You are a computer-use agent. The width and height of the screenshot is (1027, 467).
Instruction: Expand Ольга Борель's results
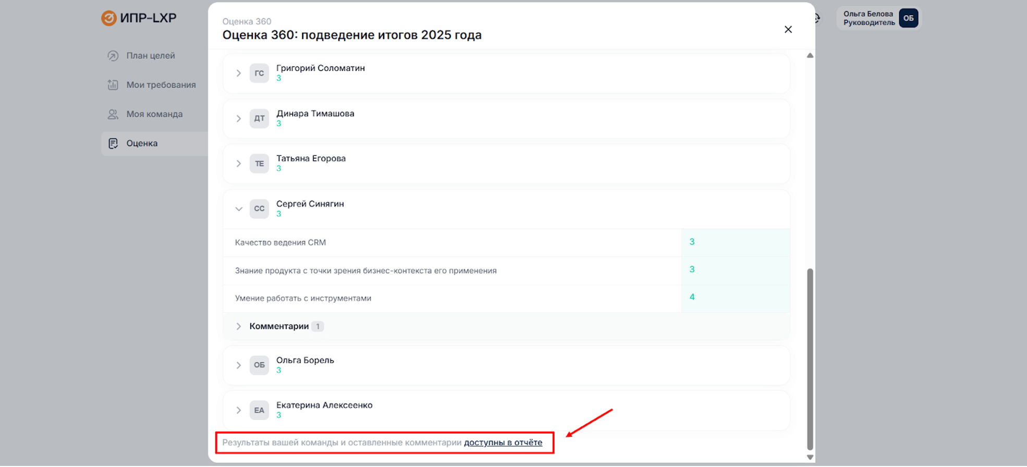click(239, 365)
